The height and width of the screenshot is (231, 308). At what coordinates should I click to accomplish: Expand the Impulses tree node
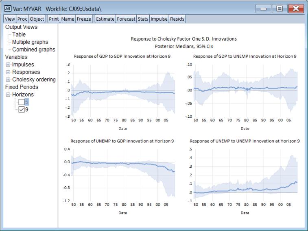(x=8, y=65)
